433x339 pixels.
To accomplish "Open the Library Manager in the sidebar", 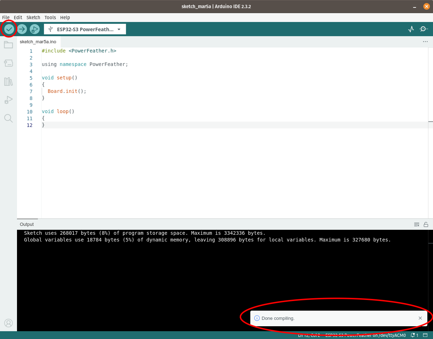I will tap(8, 82).
